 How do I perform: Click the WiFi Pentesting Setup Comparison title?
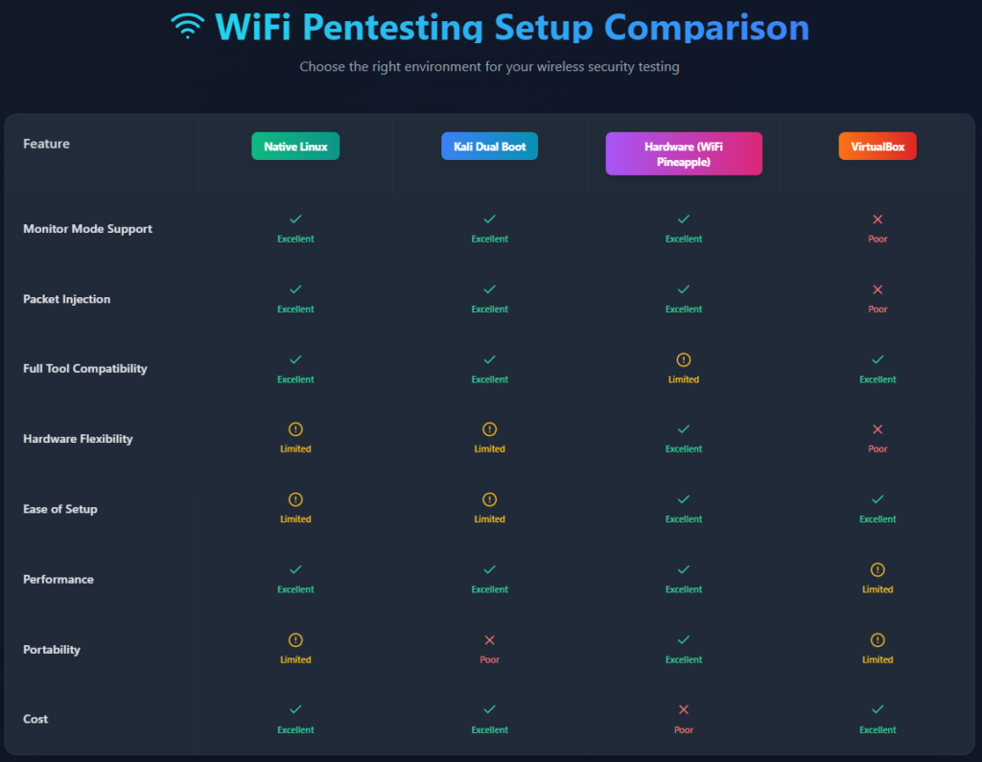tap(511, 26)
